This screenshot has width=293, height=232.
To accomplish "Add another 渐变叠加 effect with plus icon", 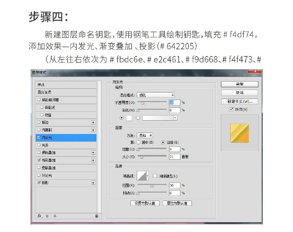I will click(93, 160).
